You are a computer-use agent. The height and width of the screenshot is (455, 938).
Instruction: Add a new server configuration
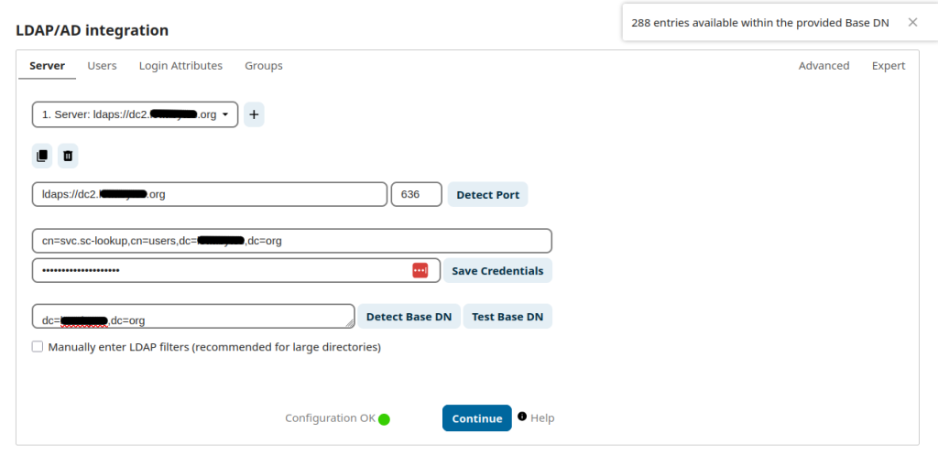[254, 114]
